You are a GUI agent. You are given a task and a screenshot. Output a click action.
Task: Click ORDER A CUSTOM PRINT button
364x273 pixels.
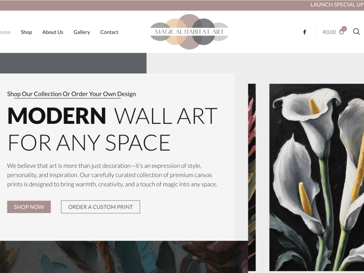pyautogui.click(x=101, y=207)
